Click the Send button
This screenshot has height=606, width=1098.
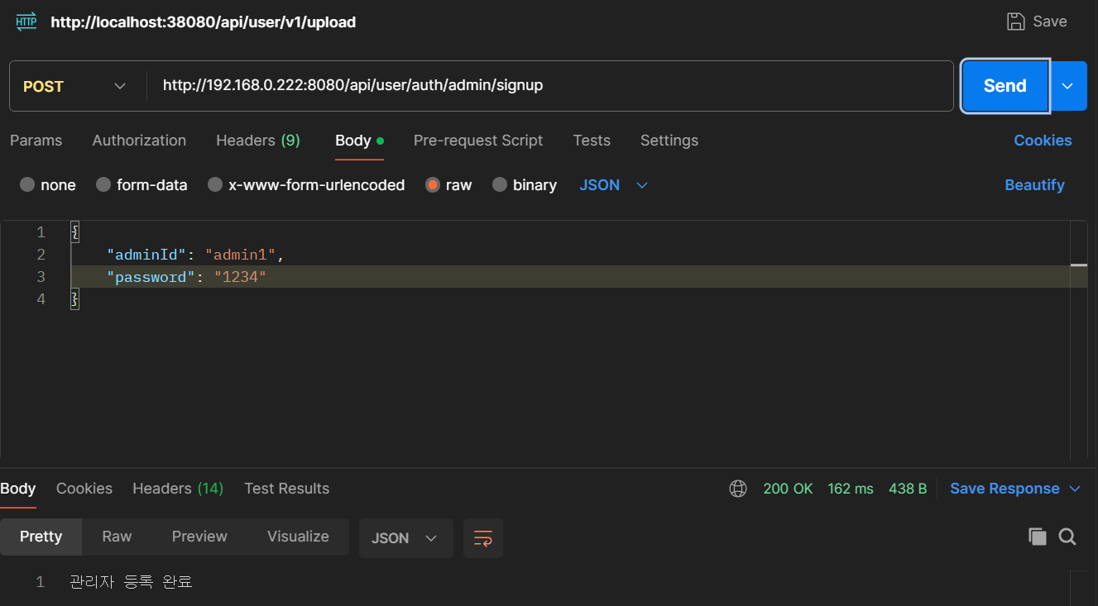click(x=1005, y=86)
